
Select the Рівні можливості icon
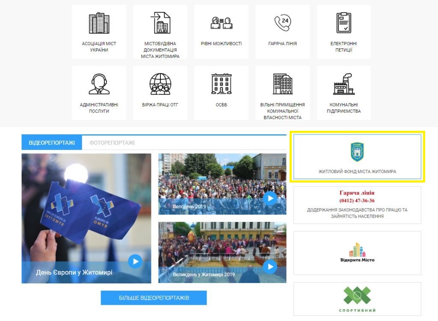(x=221, y=23)
